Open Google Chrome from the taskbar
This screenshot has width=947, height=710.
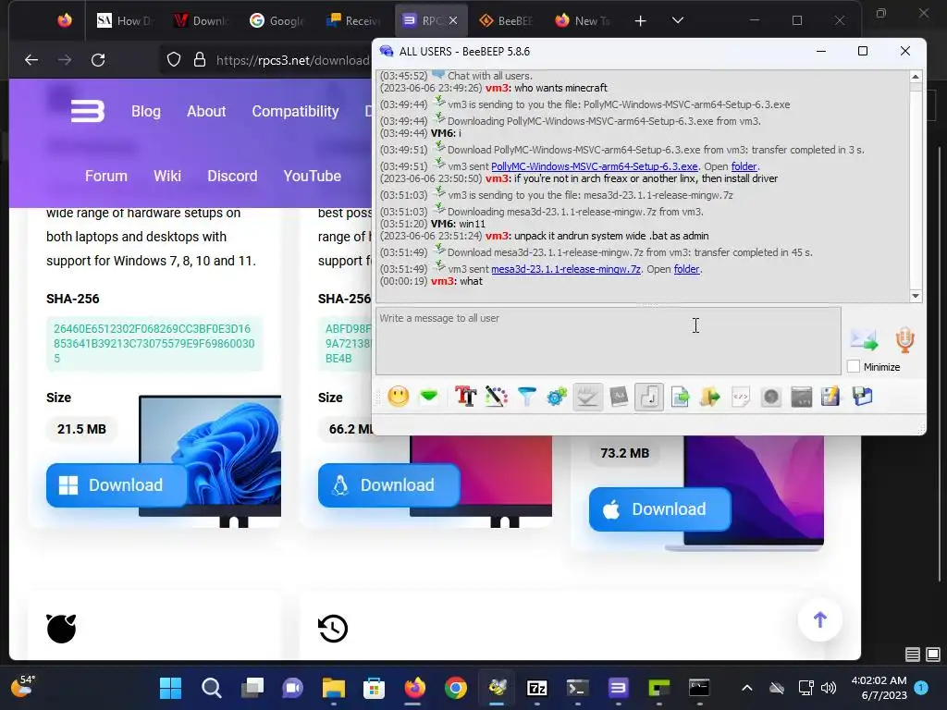tap(456, 688)
